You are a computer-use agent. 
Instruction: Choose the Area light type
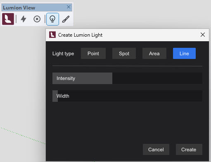pos(154,54)
